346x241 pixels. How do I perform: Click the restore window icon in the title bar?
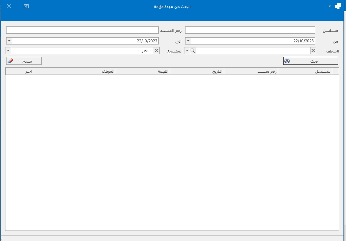[x=26, y=7]
